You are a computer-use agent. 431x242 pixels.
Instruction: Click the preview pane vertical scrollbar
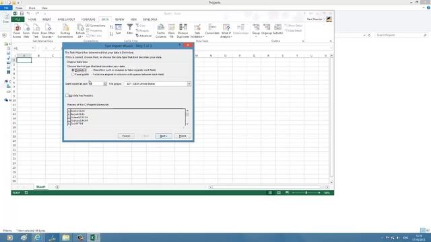pyautogui.click(x=187, y=118)
